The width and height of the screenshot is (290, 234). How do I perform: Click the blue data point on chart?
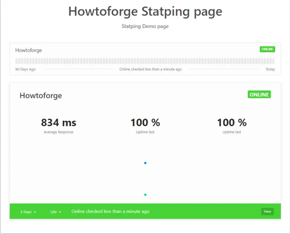pyautogui.click(x=145, y=163)
